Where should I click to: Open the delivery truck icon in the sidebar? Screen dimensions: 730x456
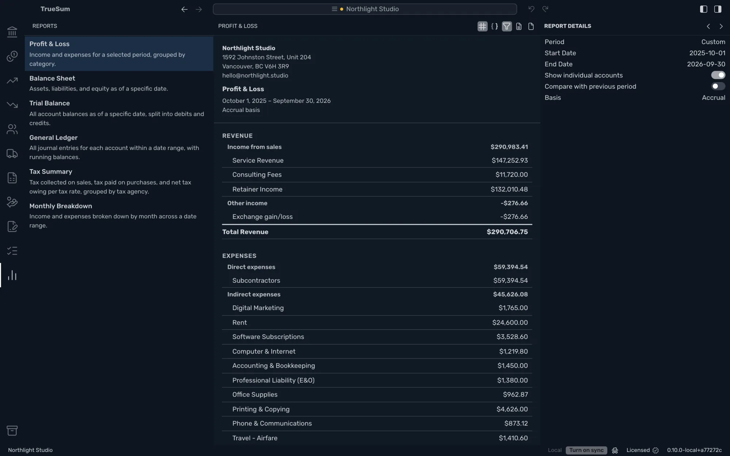pyautogui.click(x=12, y=154)
